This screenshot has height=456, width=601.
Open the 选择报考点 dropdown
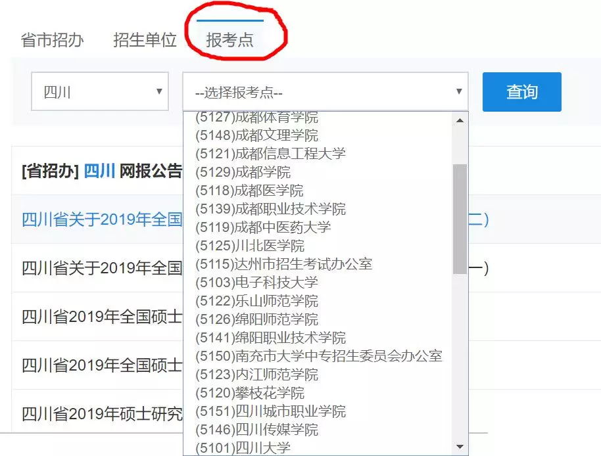click(x=325, y=93)
